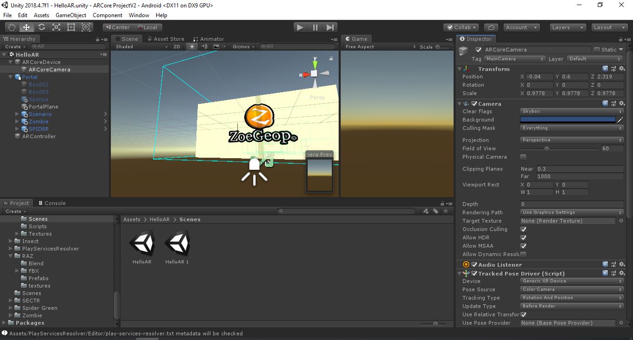This screenshot has width=633, height=340.
Task: Select the Scale tool
Action: [x=56, y=27]
